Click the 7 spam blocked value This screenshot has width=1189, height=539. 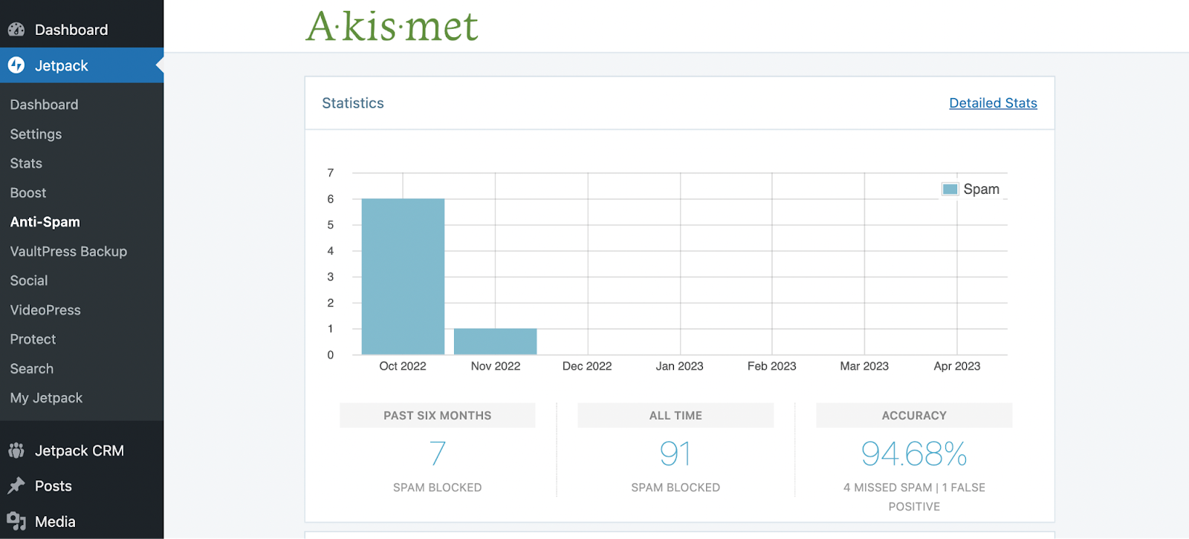438,454
